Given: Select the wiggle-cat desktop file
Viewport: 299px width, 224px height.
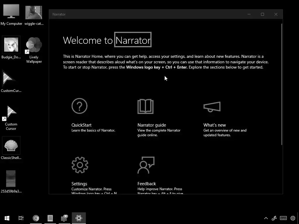Looking at the screenshot, I should [34, 15].
